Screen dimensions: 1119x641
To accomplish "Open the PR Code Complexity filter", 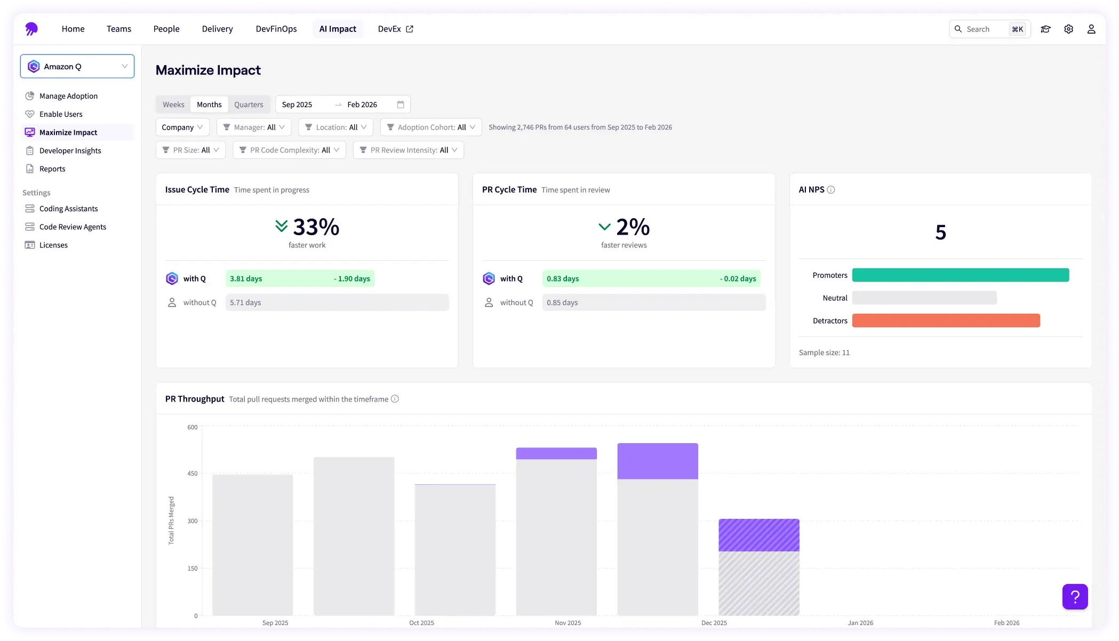I will [289, 150].
